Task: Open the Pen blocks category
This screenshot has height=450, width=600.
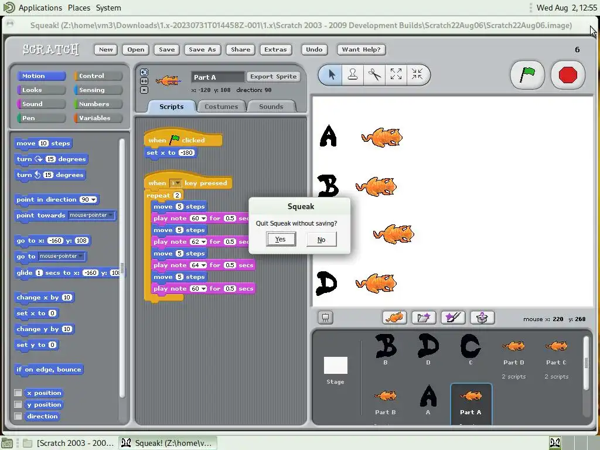Action: (x=41, y=118)
